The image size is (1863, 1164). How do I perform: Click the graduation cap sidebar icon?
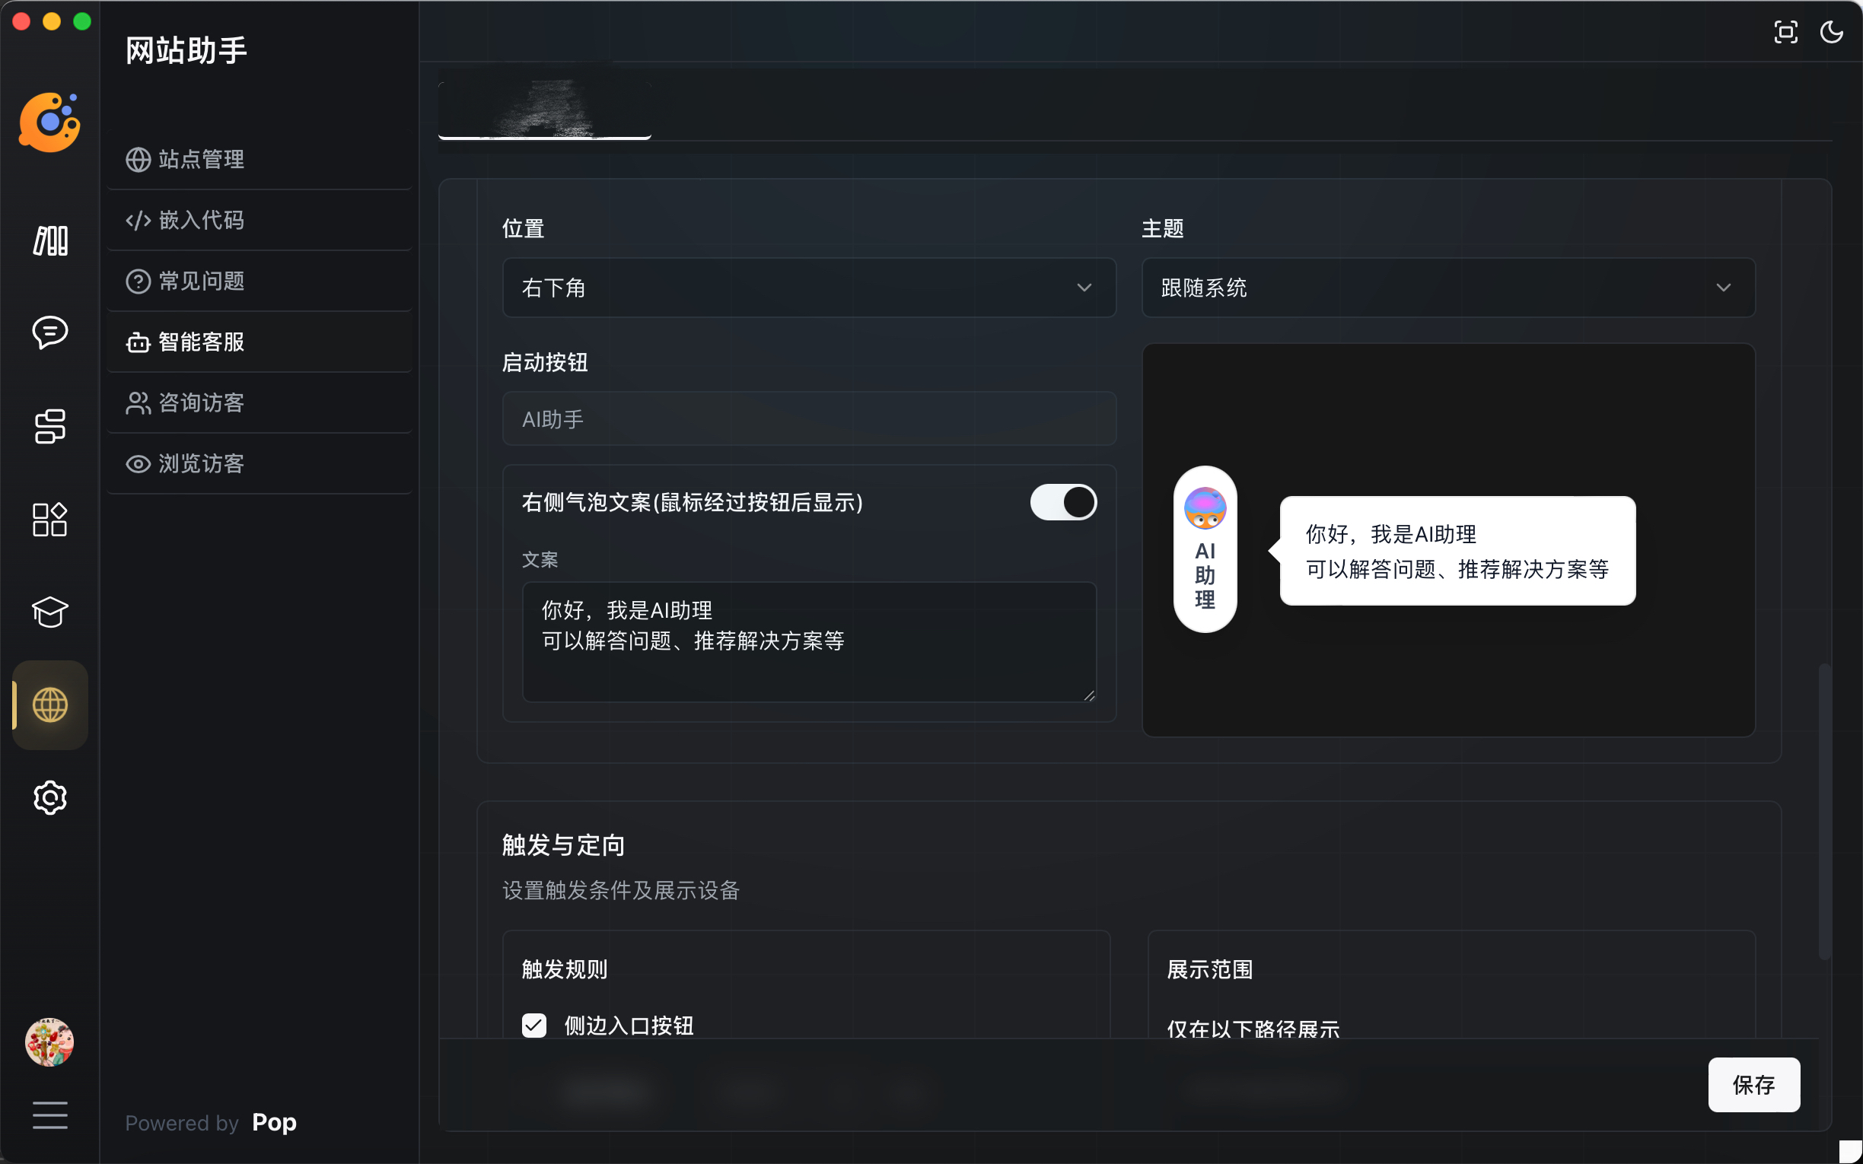tap(50, 612)
